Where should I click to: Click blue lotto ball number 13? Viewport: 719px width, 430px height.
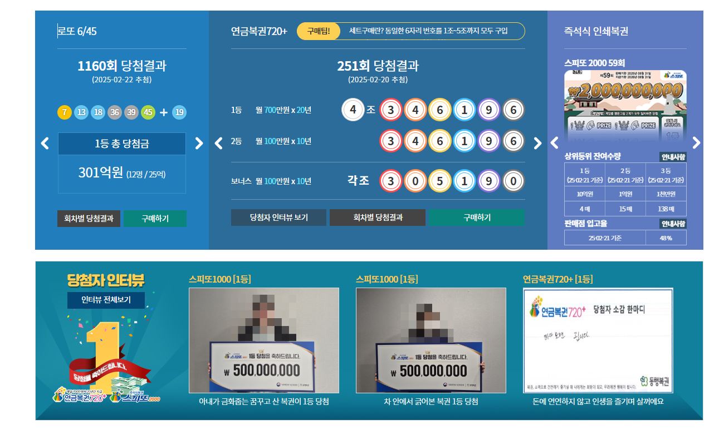click(x=81, y=112)
